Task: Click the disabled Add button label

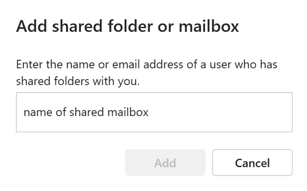Action: click(x=165, y=163)
